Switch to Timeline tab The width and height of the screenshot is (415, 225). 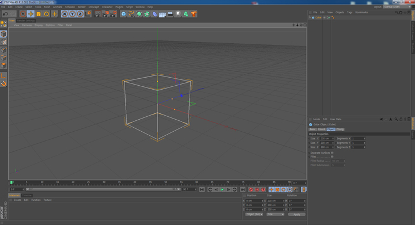pos(27,196)
